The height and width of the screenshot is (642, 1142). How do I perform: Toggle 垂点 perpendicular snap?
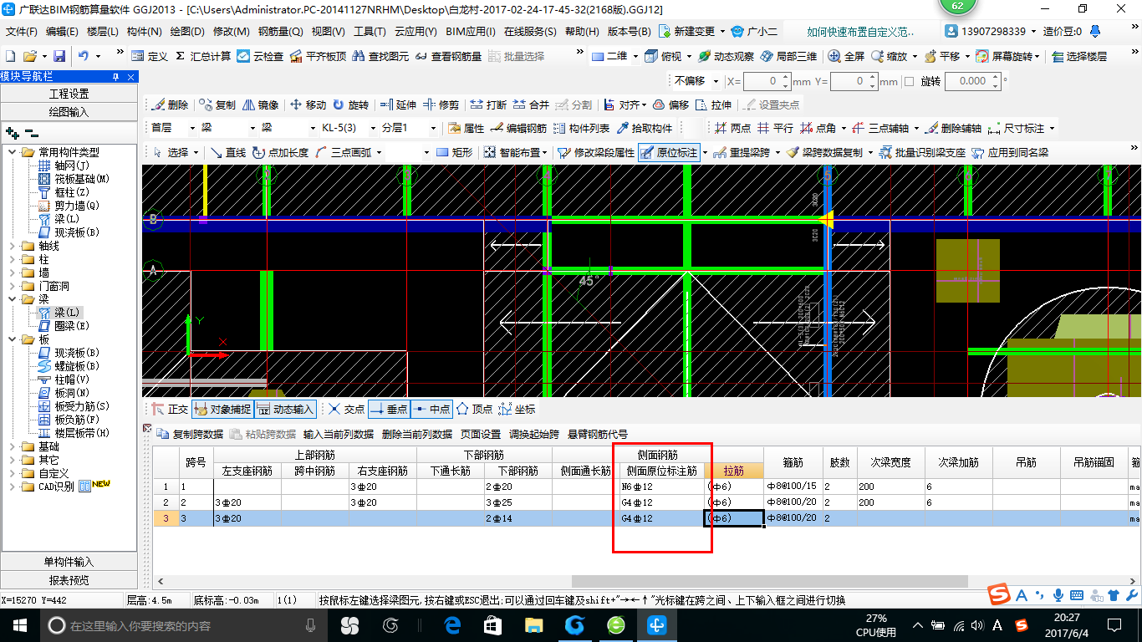pyautogui.click(x=389, y=409)
